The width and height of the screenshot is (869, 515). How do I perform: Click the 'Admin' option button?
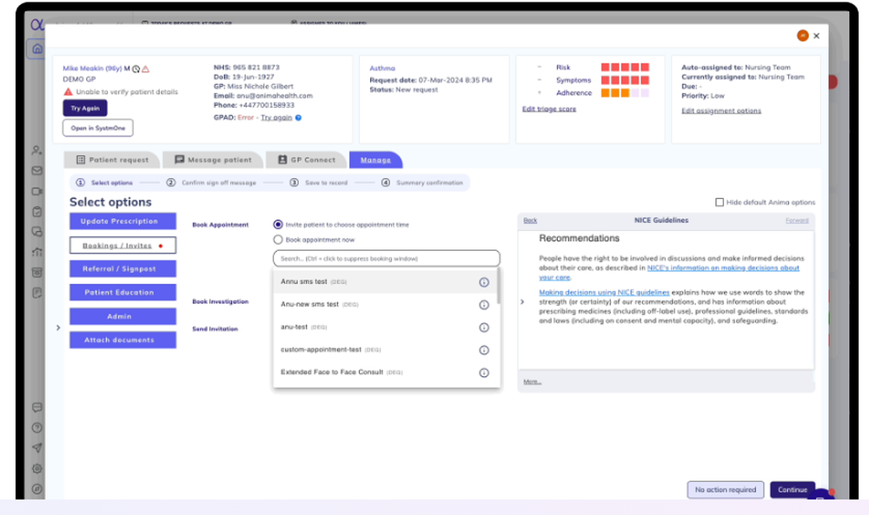click(x=123, y=316)
